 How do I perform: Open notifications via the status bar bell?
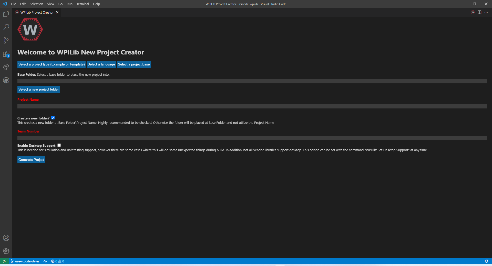[487, 261]
